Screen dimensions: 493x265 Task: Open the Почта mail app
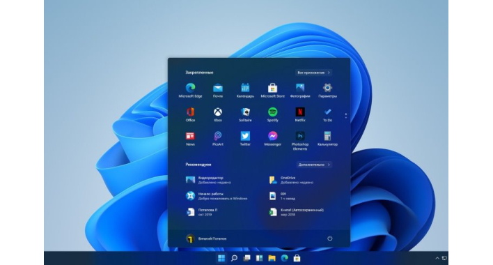217,91
